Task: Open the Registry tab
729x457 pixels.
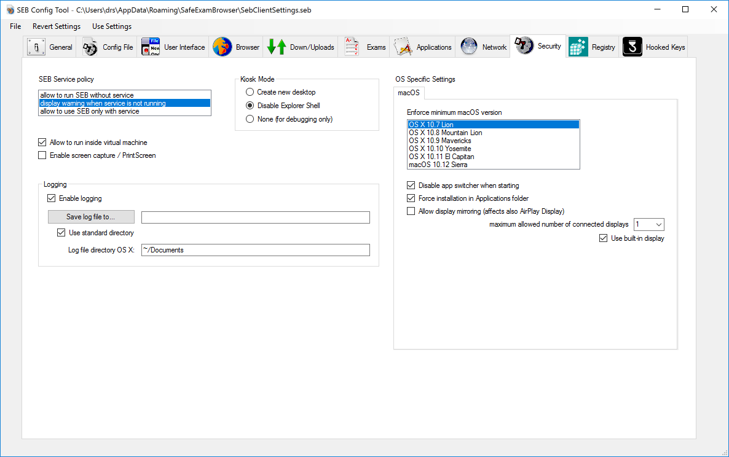Action: 593,47
